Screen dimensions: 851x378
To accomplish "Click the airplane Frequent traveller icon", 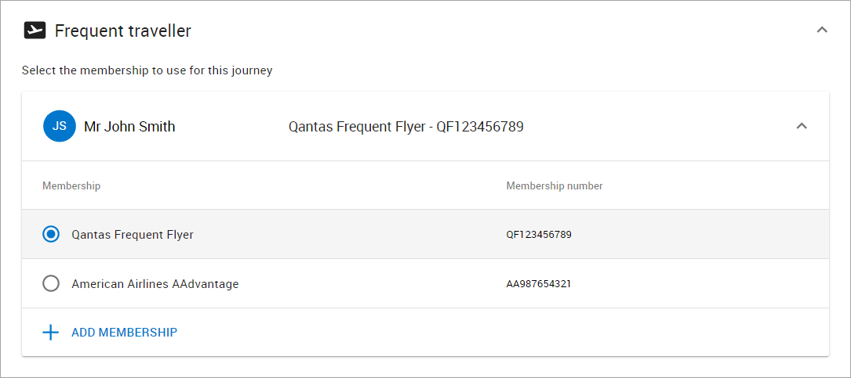I will pyautogui.click(x=35, y=31).
